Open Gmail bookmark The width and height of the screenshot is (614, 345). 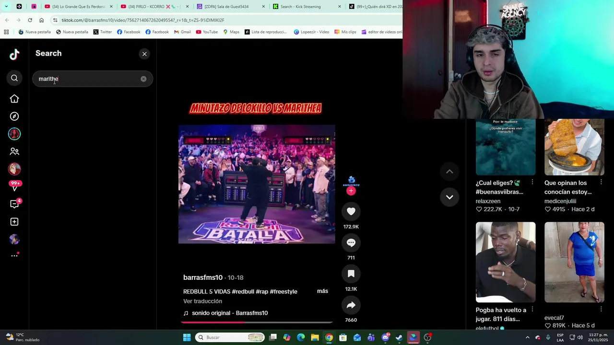point(182,32)
